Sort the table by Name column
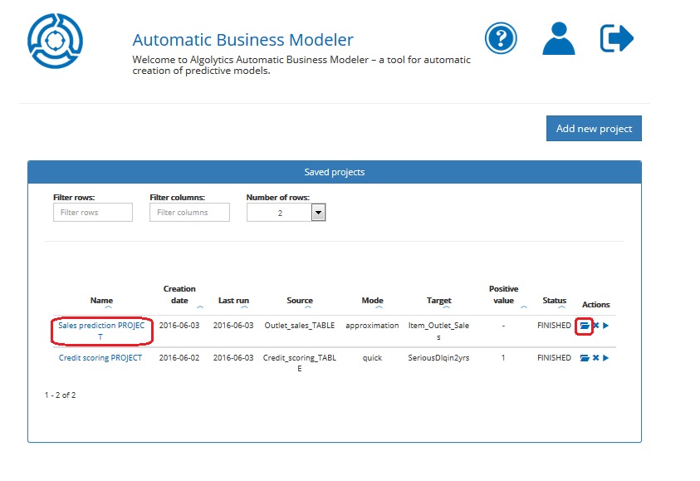The image size is (700, 481). tap(101, 301)
